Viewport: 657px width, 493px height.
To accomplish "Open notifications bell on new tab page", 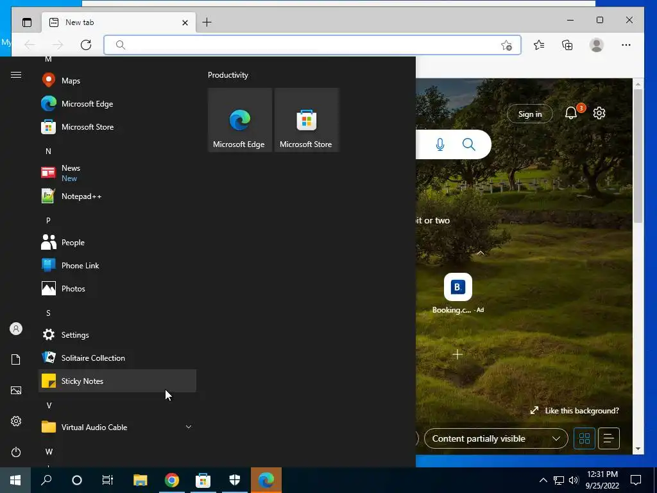I will click(570, 113).
